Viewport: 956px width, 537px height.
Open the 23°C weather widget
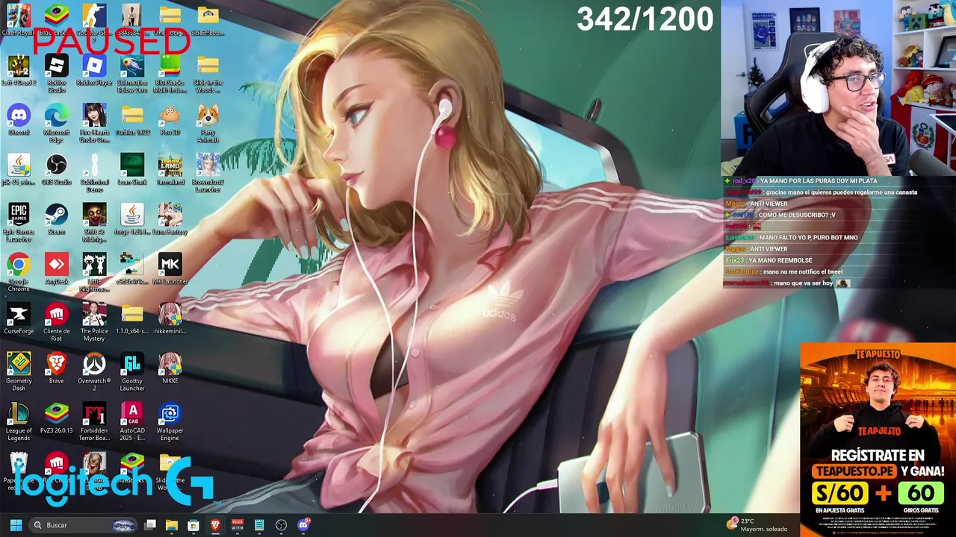[x=758, y=525]
